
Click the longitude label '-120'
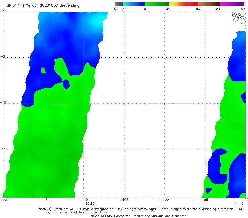click(x=3, y=200)
